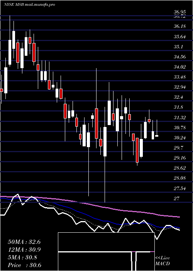Viewport: 193px width, 271px height.
Task: Click the 29.7 price axis label
Action: pos(178,148)
